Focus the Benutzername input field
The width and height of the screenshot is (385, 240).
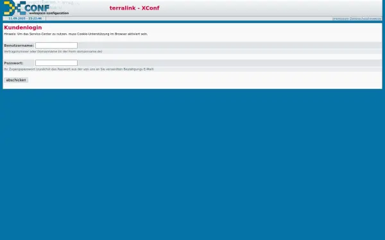click(x=56, y=45)
